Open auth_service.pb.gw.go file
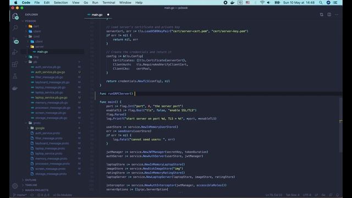Screen dimensions: 352x198 [x=53, y=72]
